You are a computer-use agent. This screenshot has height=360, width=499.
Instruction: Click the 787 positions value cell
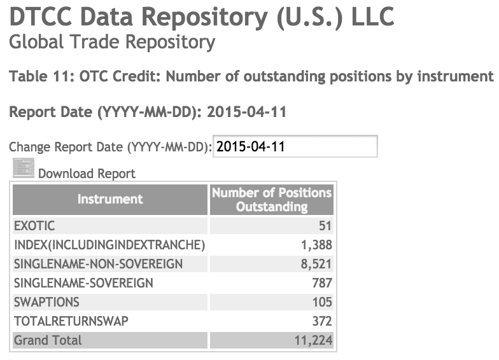(271, 283)
